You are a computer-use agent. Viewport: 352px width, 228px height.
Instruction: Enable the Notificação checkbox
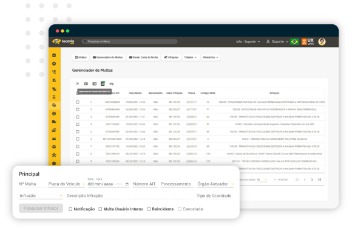pyautogui.click(x=70, y=209)
